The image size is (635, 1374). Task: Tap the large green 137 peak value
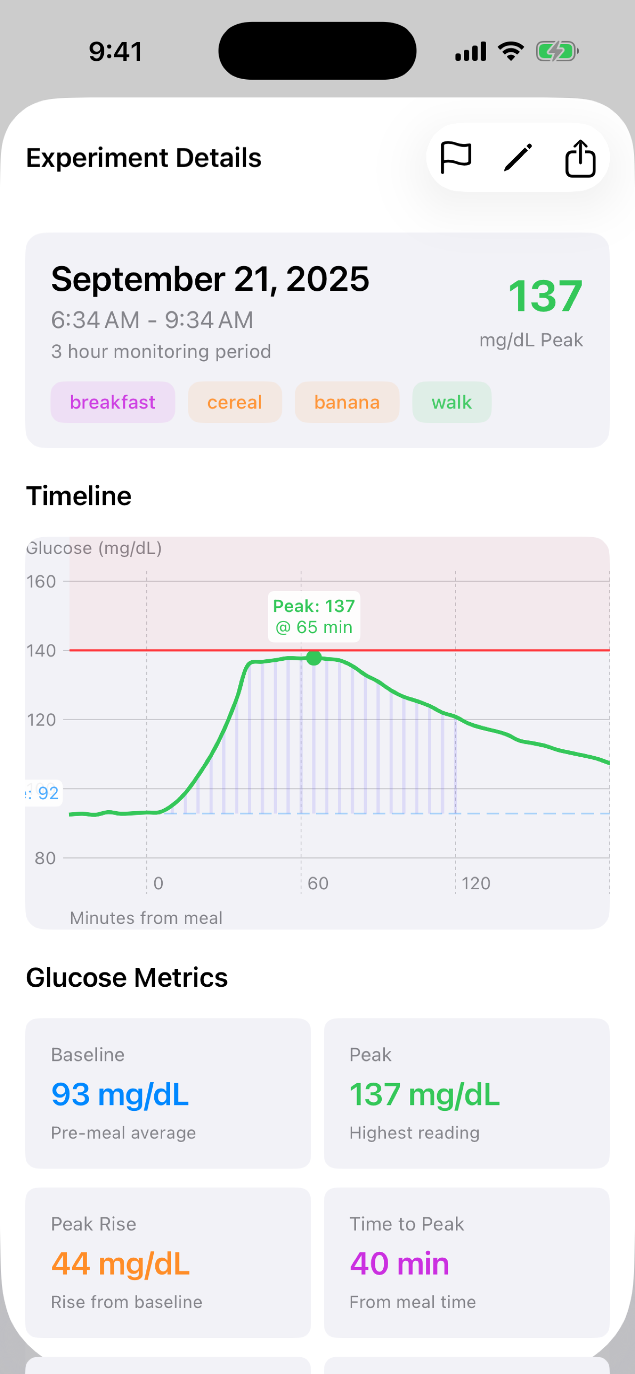[545, 297]
